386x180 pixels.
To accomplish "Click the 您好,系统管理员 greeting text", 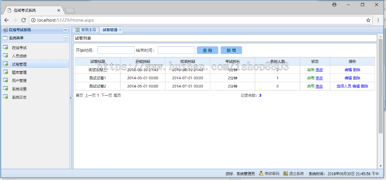I will click(240, 174).
